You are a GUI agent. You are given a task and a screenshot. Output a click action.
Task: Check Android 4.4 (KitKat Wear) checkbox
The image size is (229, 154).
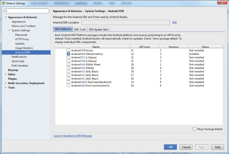[69, 64]
